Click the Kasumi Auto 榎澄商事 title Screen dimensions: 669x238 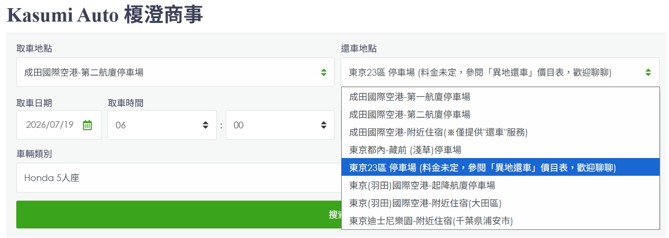click(105, 15)
